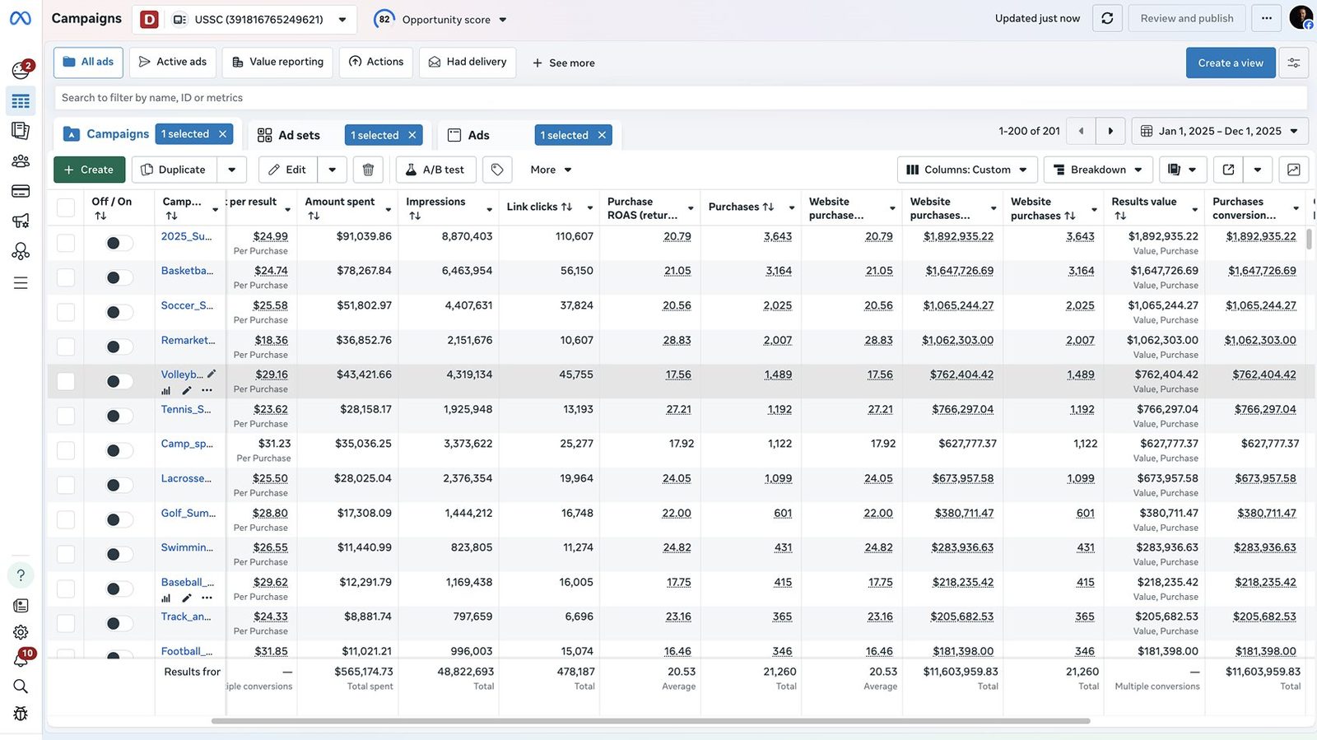This screenshot has height=740, width=1317.
Task: Open the billing card icon in sidebar
Action: coord(21,191)
